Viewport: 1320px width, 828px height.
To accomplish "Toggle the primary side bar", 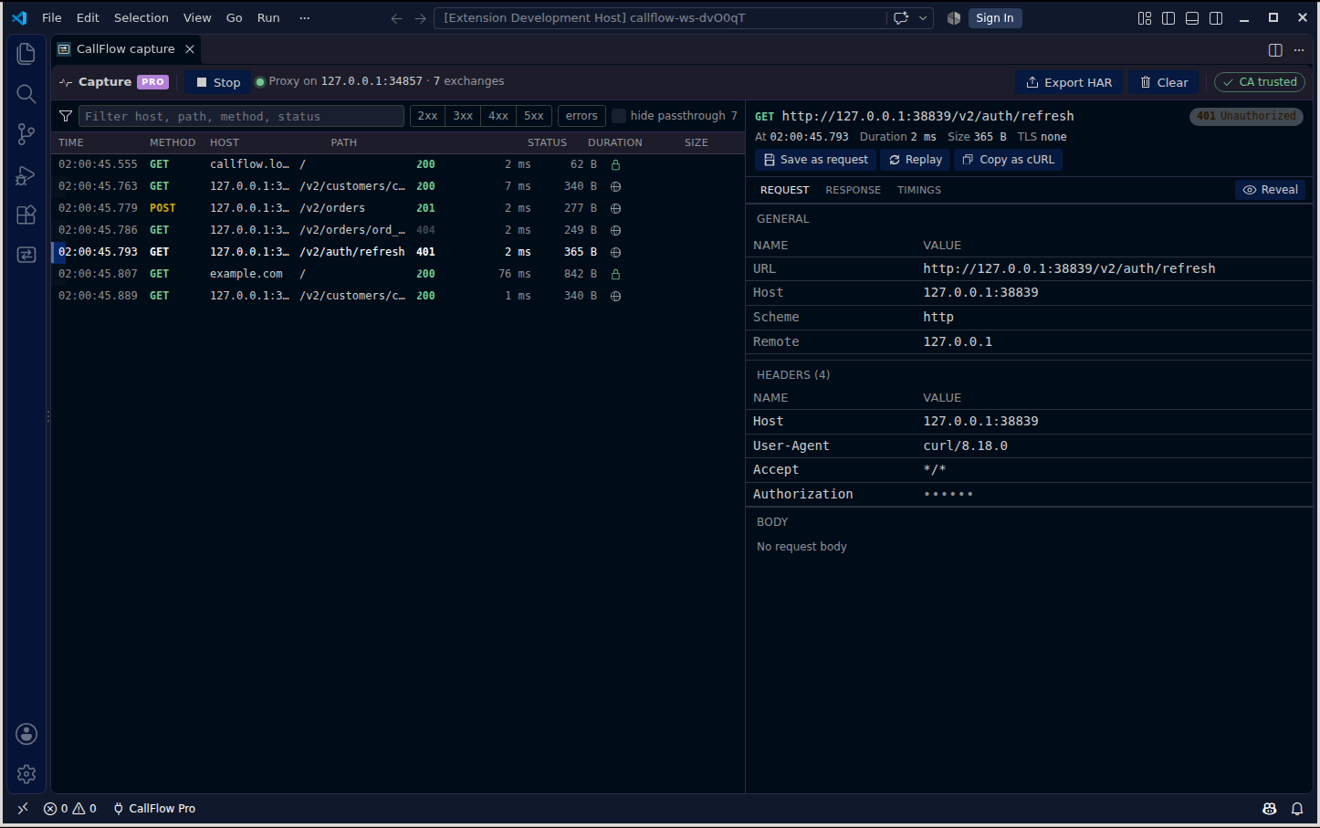I will (x=1168, y=18).
